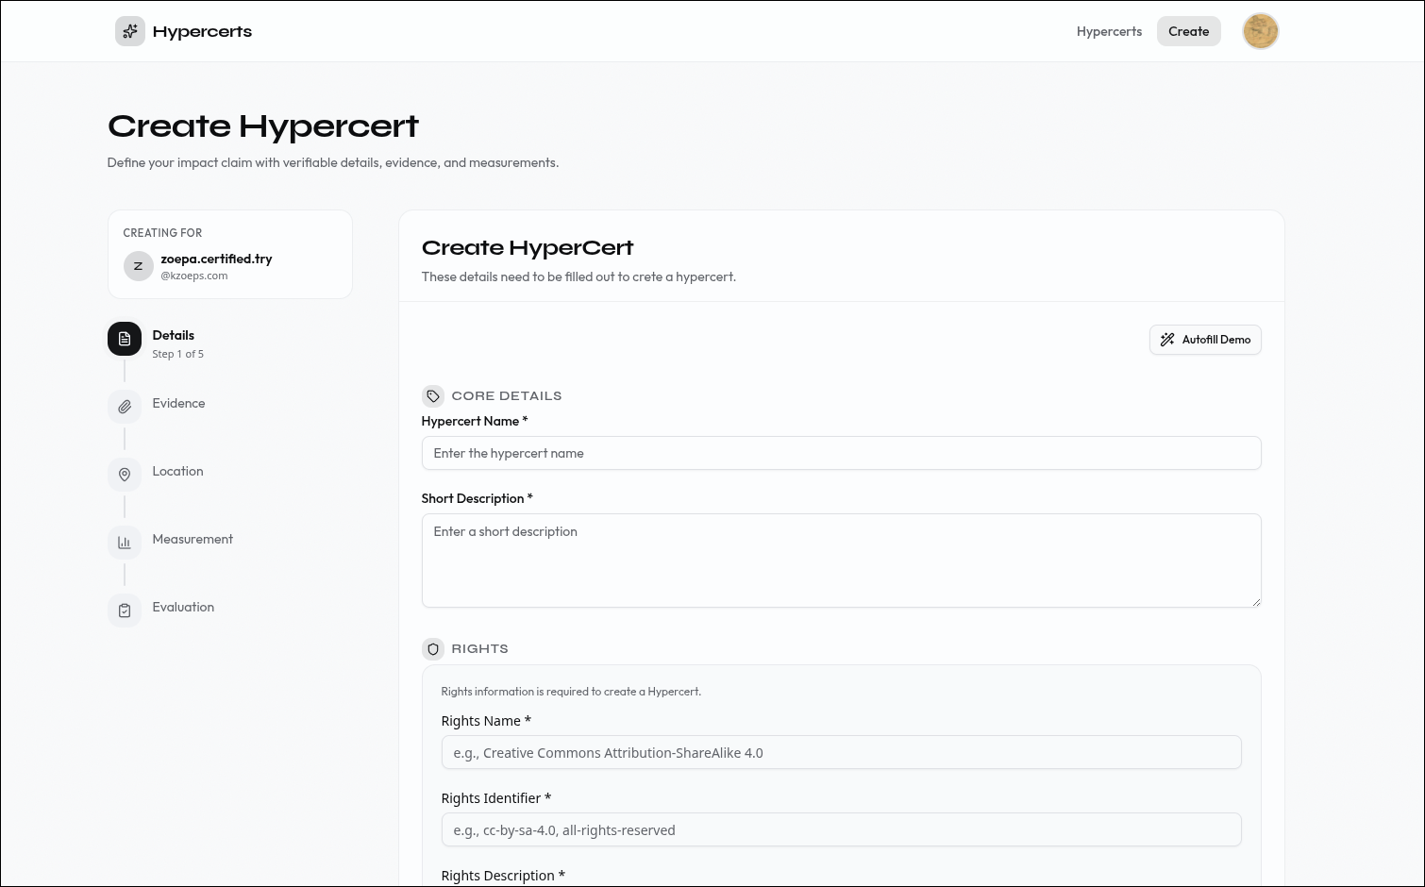Viewport: 1425px width, 887px height.
Task: Click the Core Details tag icon
Action: click(x=433, y=396)
